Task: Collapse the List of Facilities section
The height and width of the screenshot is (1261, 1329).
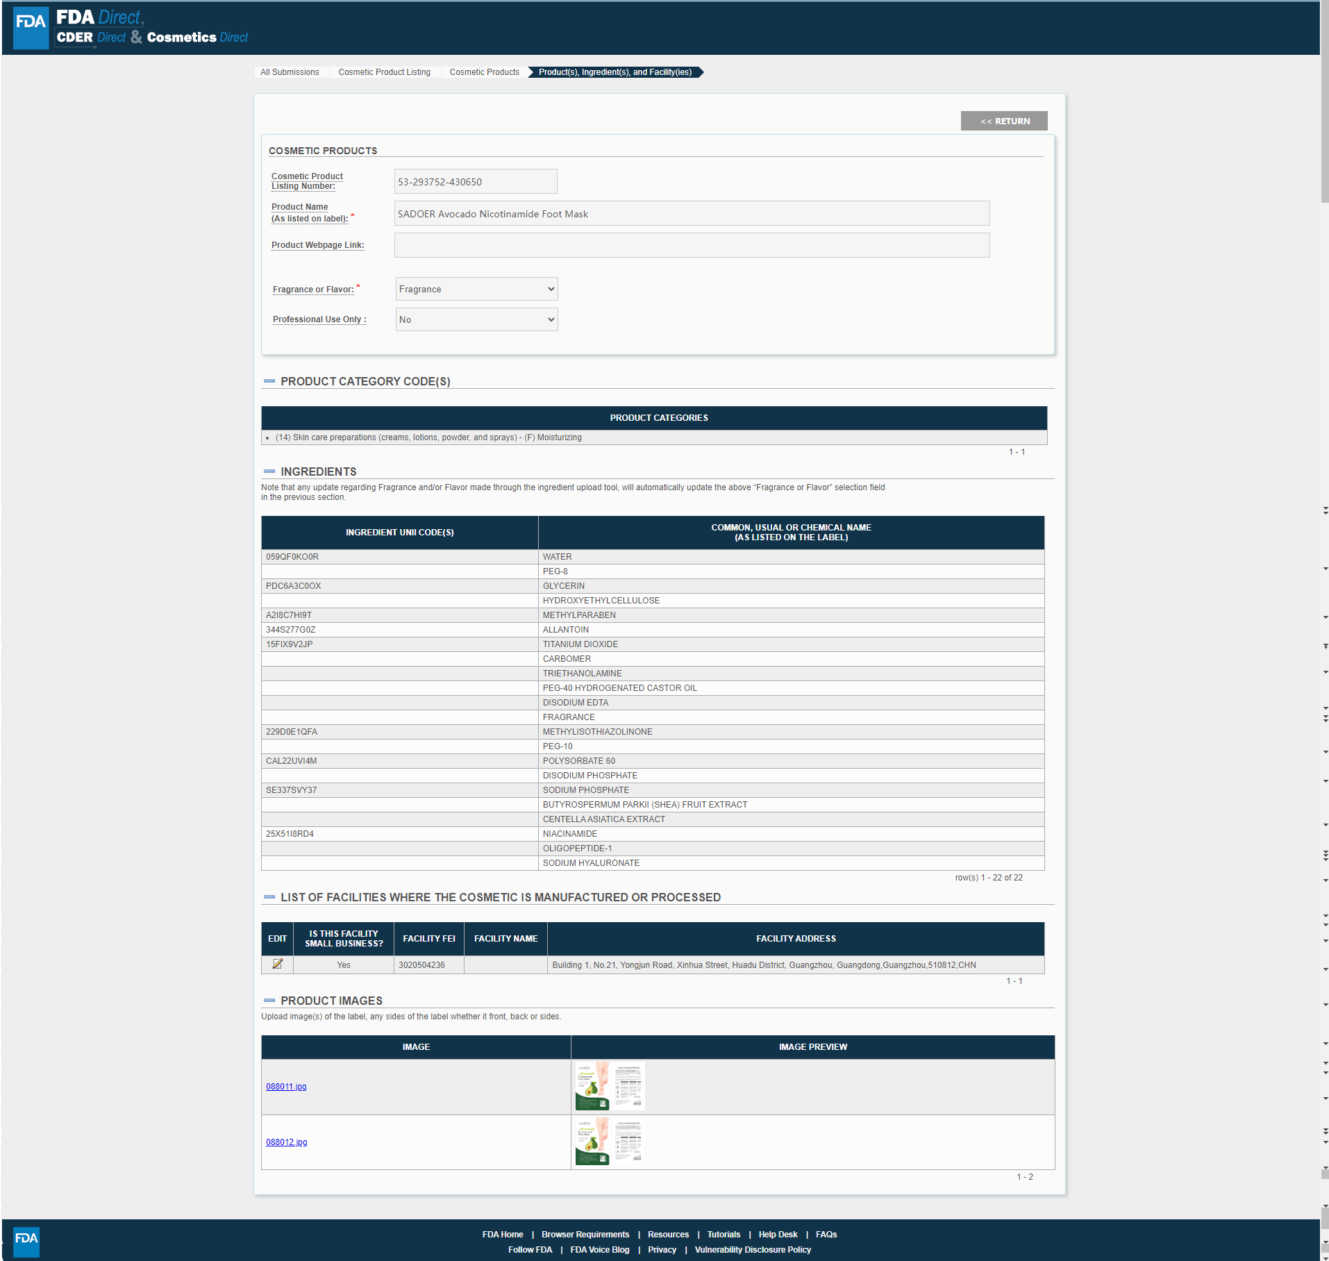Action: (x=269, y=897)
